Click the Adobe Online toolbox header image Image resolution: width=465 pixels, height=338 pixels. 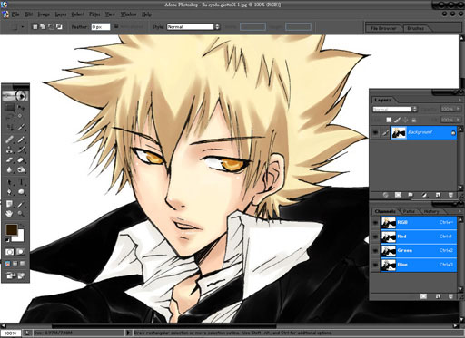tap(15, 96)
